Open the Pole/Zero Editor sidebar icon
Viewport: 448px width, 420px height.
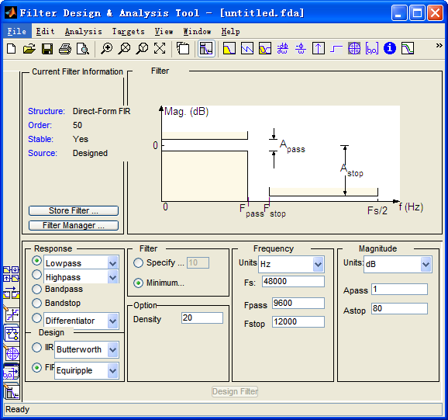tap(12, 354)
